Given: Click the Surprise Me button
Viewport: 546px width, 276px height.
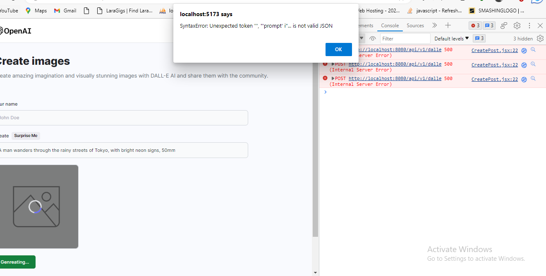Looking at the screenshot, I should (25, 135).
